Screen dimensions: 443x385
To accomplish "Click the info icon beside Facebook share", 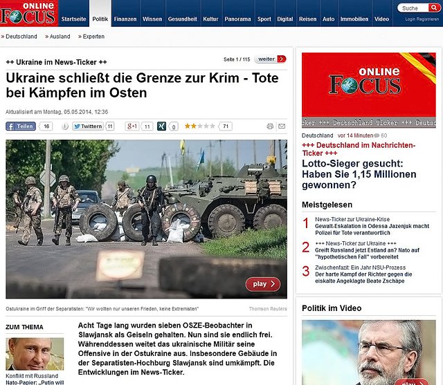I will (x=64, y=126).
